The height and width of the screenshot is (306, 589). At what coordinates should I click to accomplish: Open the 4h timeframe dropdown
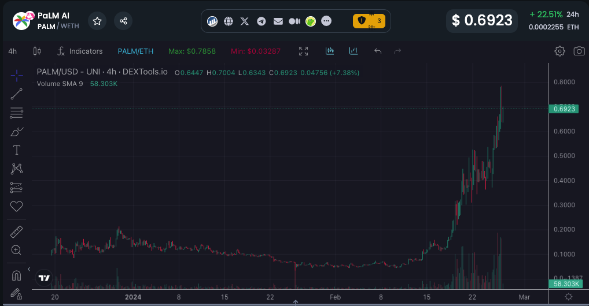tap(12, 51)
